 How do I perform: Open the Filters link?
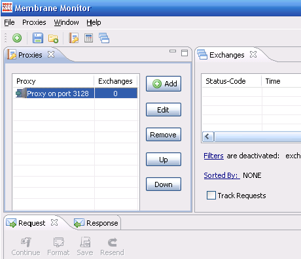[x=213, y=156]
